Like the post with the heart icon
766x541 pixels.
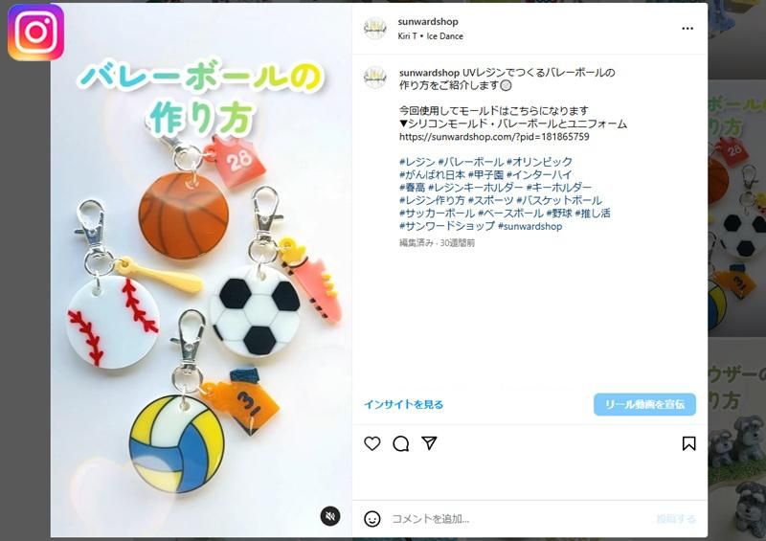tap(372, 443)
